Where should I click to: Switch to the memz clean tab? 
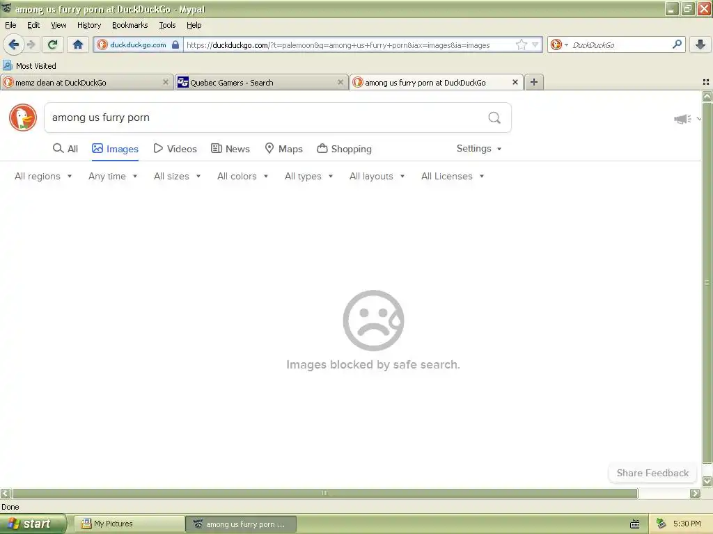86,82
